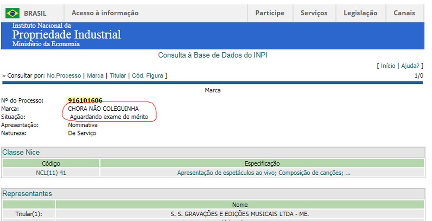This screenshot has width=432, height=221.
Task: Click the Apresentação label
Action: click(20, 125)
